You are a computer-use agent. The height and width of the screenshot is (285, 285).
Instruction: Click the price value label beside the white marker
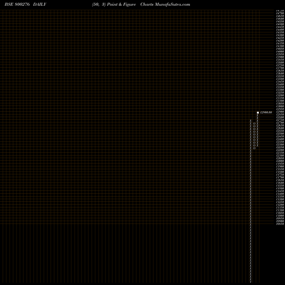click(x=266, y=112)
